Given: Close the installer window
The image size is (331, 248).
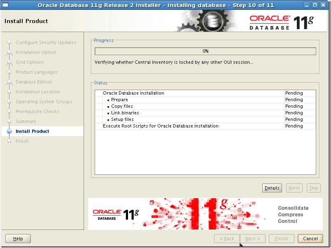Looking at the screenshot, I should point(323,5).
